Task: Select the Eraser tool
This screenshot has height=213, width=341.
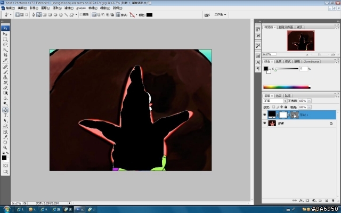Action: point(5,87)
